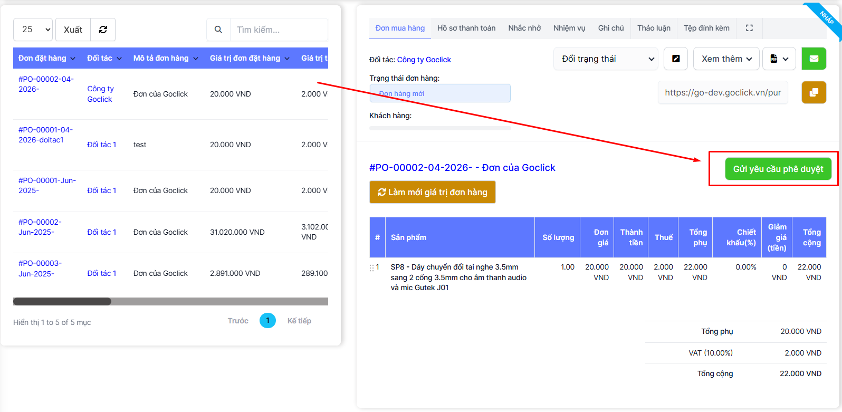Expand the Xem thêm dropdown

click(x=726, y=59)
